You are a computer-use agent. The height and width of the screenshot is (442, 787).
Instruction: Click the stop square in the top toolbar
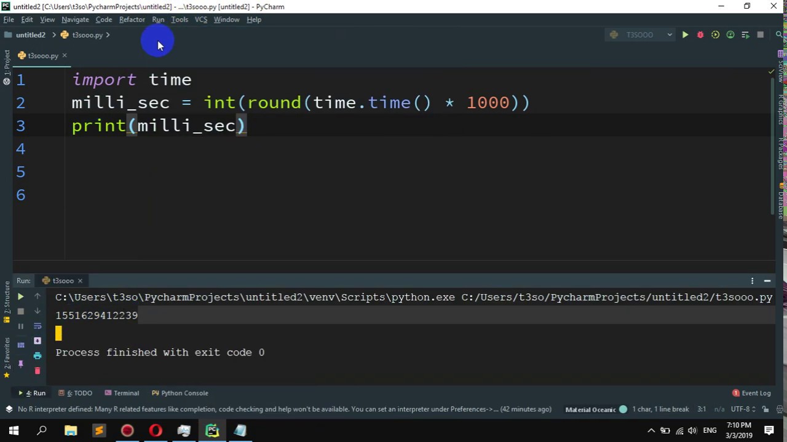tap(761, 35)
